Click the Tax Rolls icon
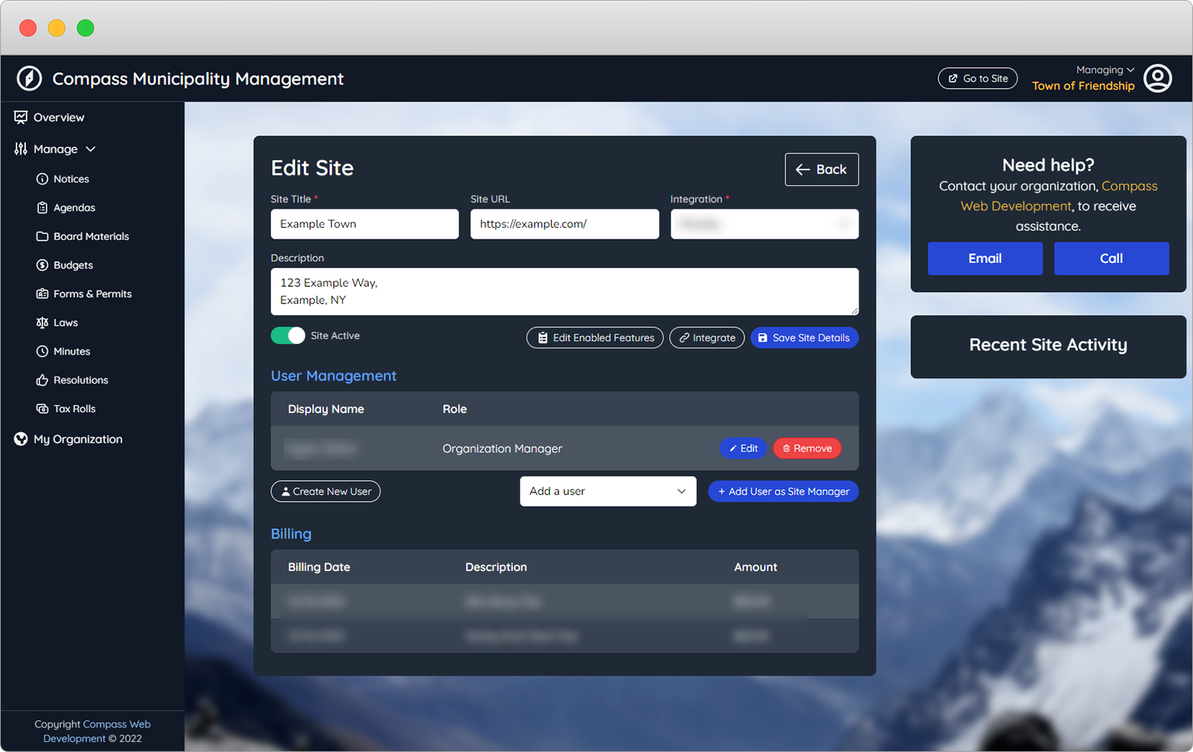Viewport: 1193px width, 752px height. [x=43, y=409]
